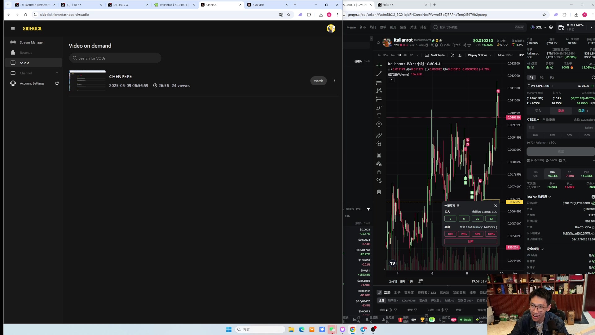Click the 回本 recover-cost button
This screenshot has height=335, width=595.
coord(470,241)
